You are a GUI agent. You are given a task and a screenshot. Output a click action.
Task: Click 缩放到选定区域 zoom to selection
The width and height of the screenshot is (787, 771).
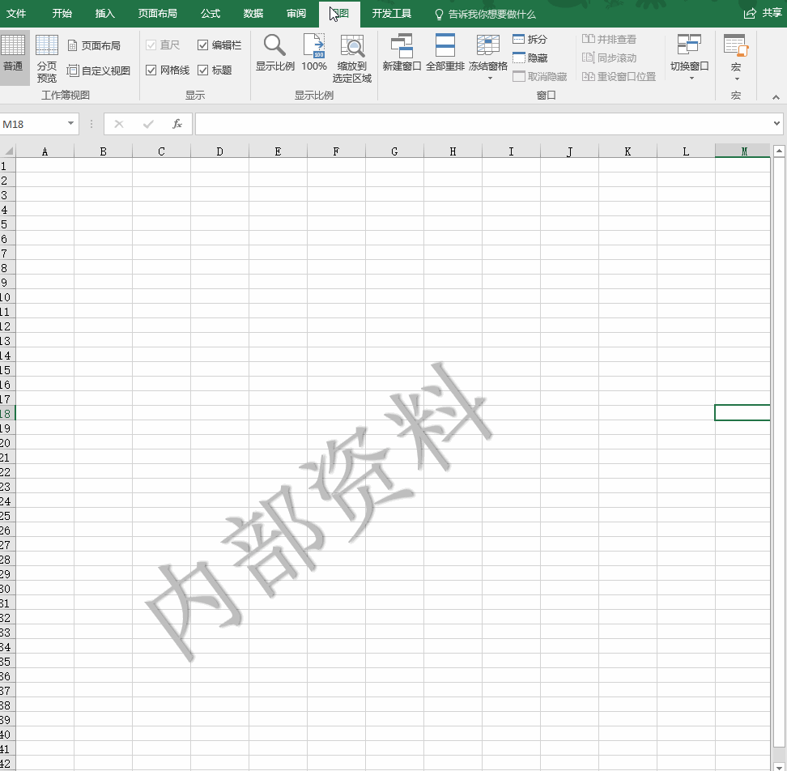pos(352,48)
